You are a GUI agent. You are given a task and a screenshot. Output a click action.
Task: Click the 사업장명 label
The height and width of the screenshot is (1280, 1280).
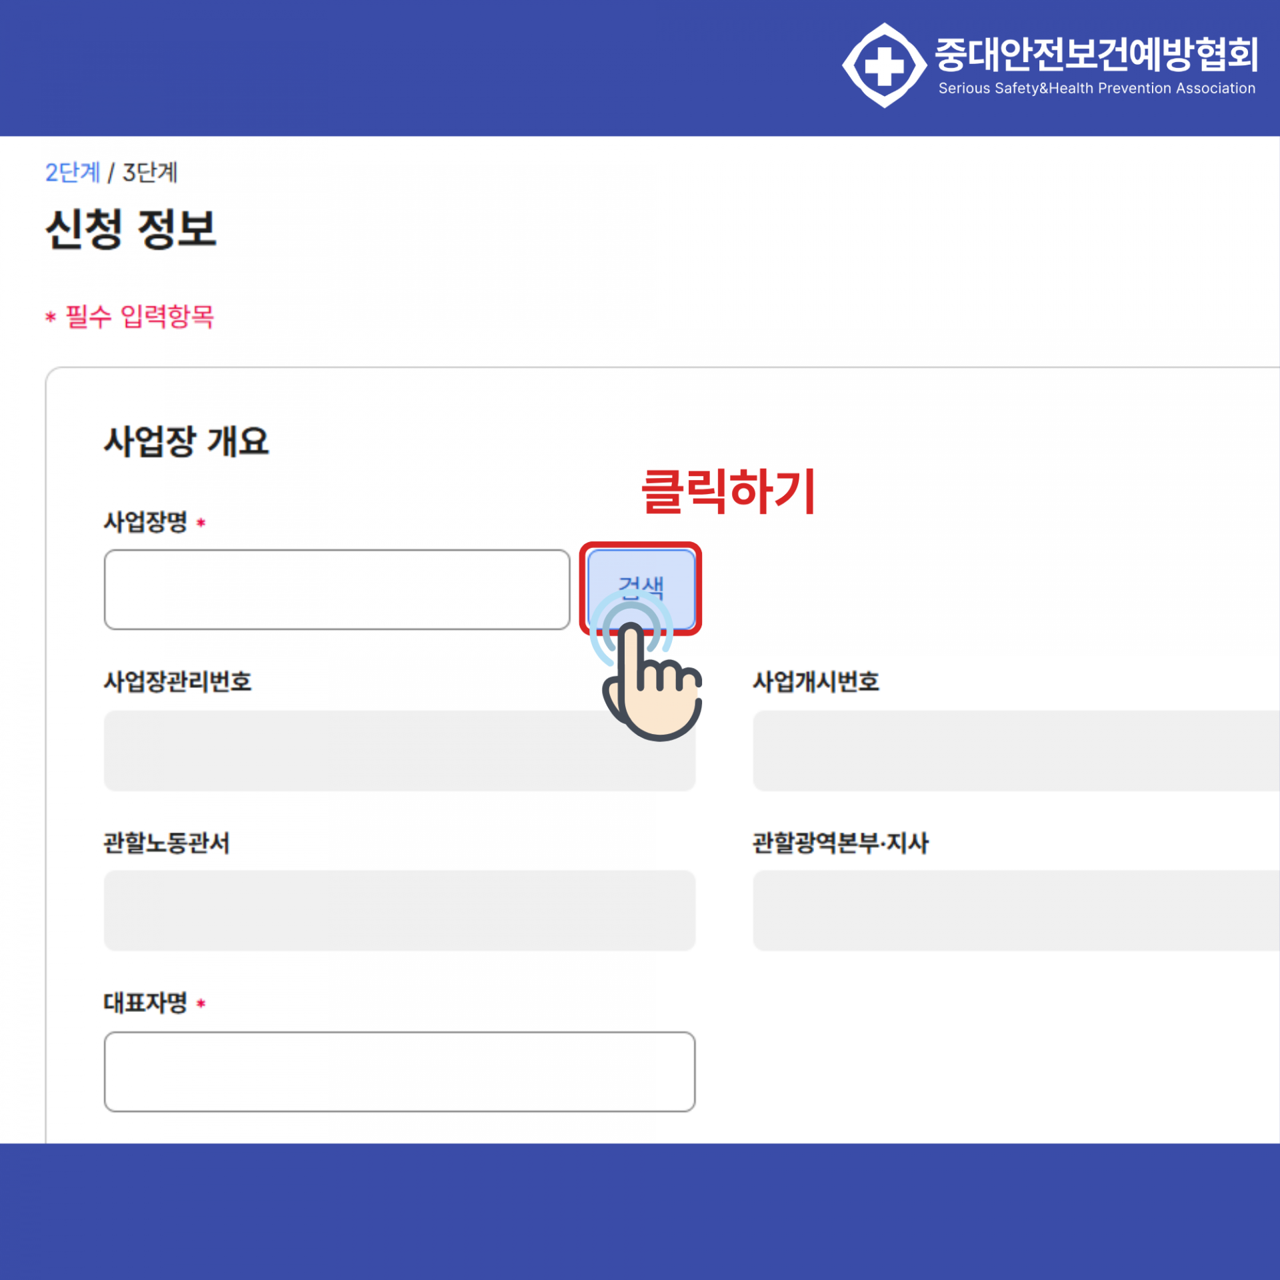point(145,521)
